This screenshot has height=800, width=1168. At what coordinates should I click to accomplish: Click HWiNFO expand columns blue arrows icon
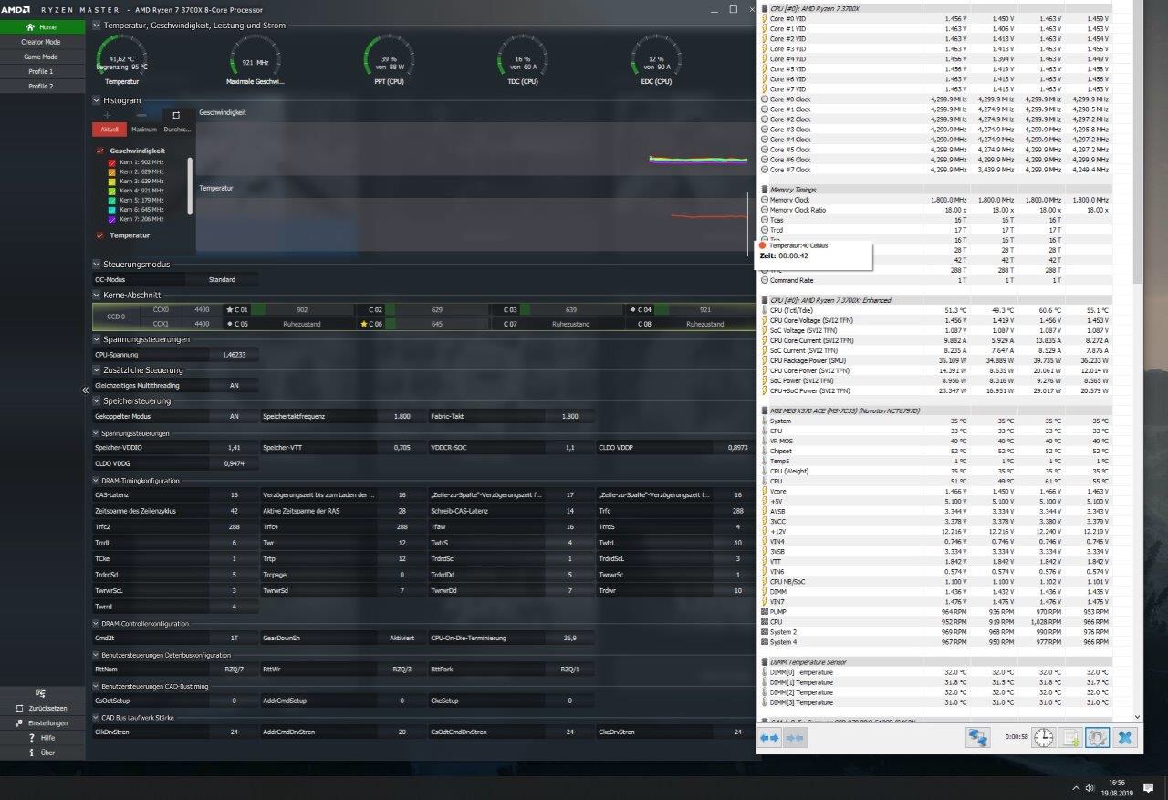click(x=769, y=738)
